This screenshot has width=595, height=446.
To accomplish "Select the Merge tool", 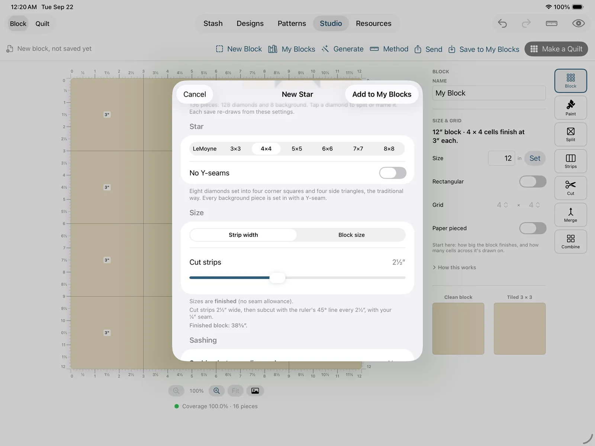I will point(570,214).
